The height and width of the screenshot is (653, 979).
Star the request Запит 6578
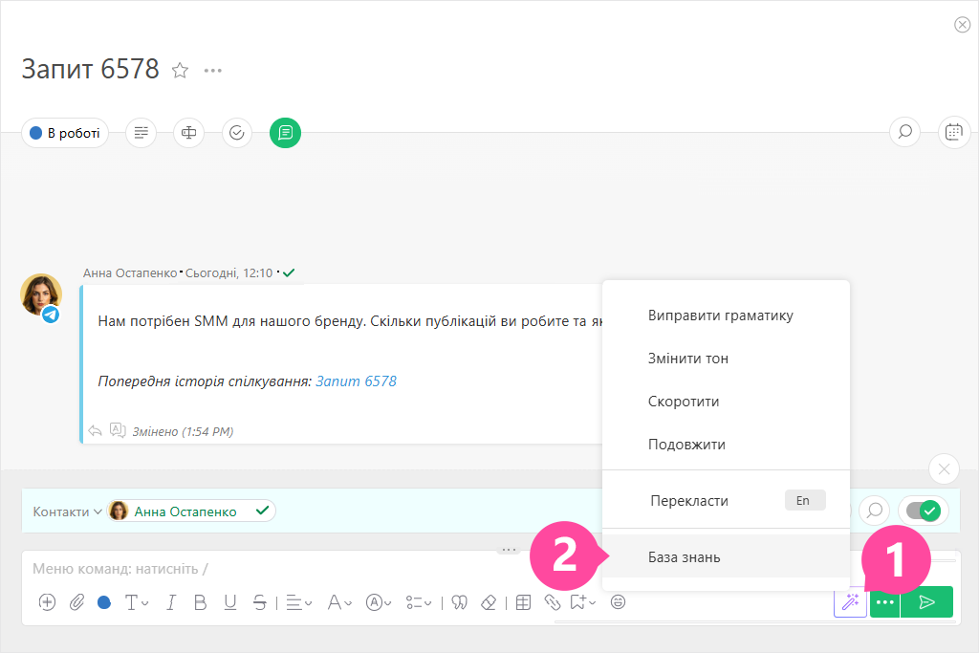pyautogui.click(x=179, y=70)
